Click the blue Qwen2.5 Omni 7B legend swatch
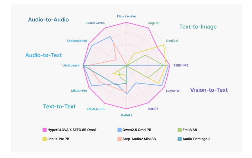 120,130
